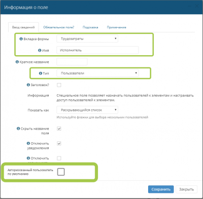Click the info icon beside Имя
This screenshot has height=199, width=203.
40,50
